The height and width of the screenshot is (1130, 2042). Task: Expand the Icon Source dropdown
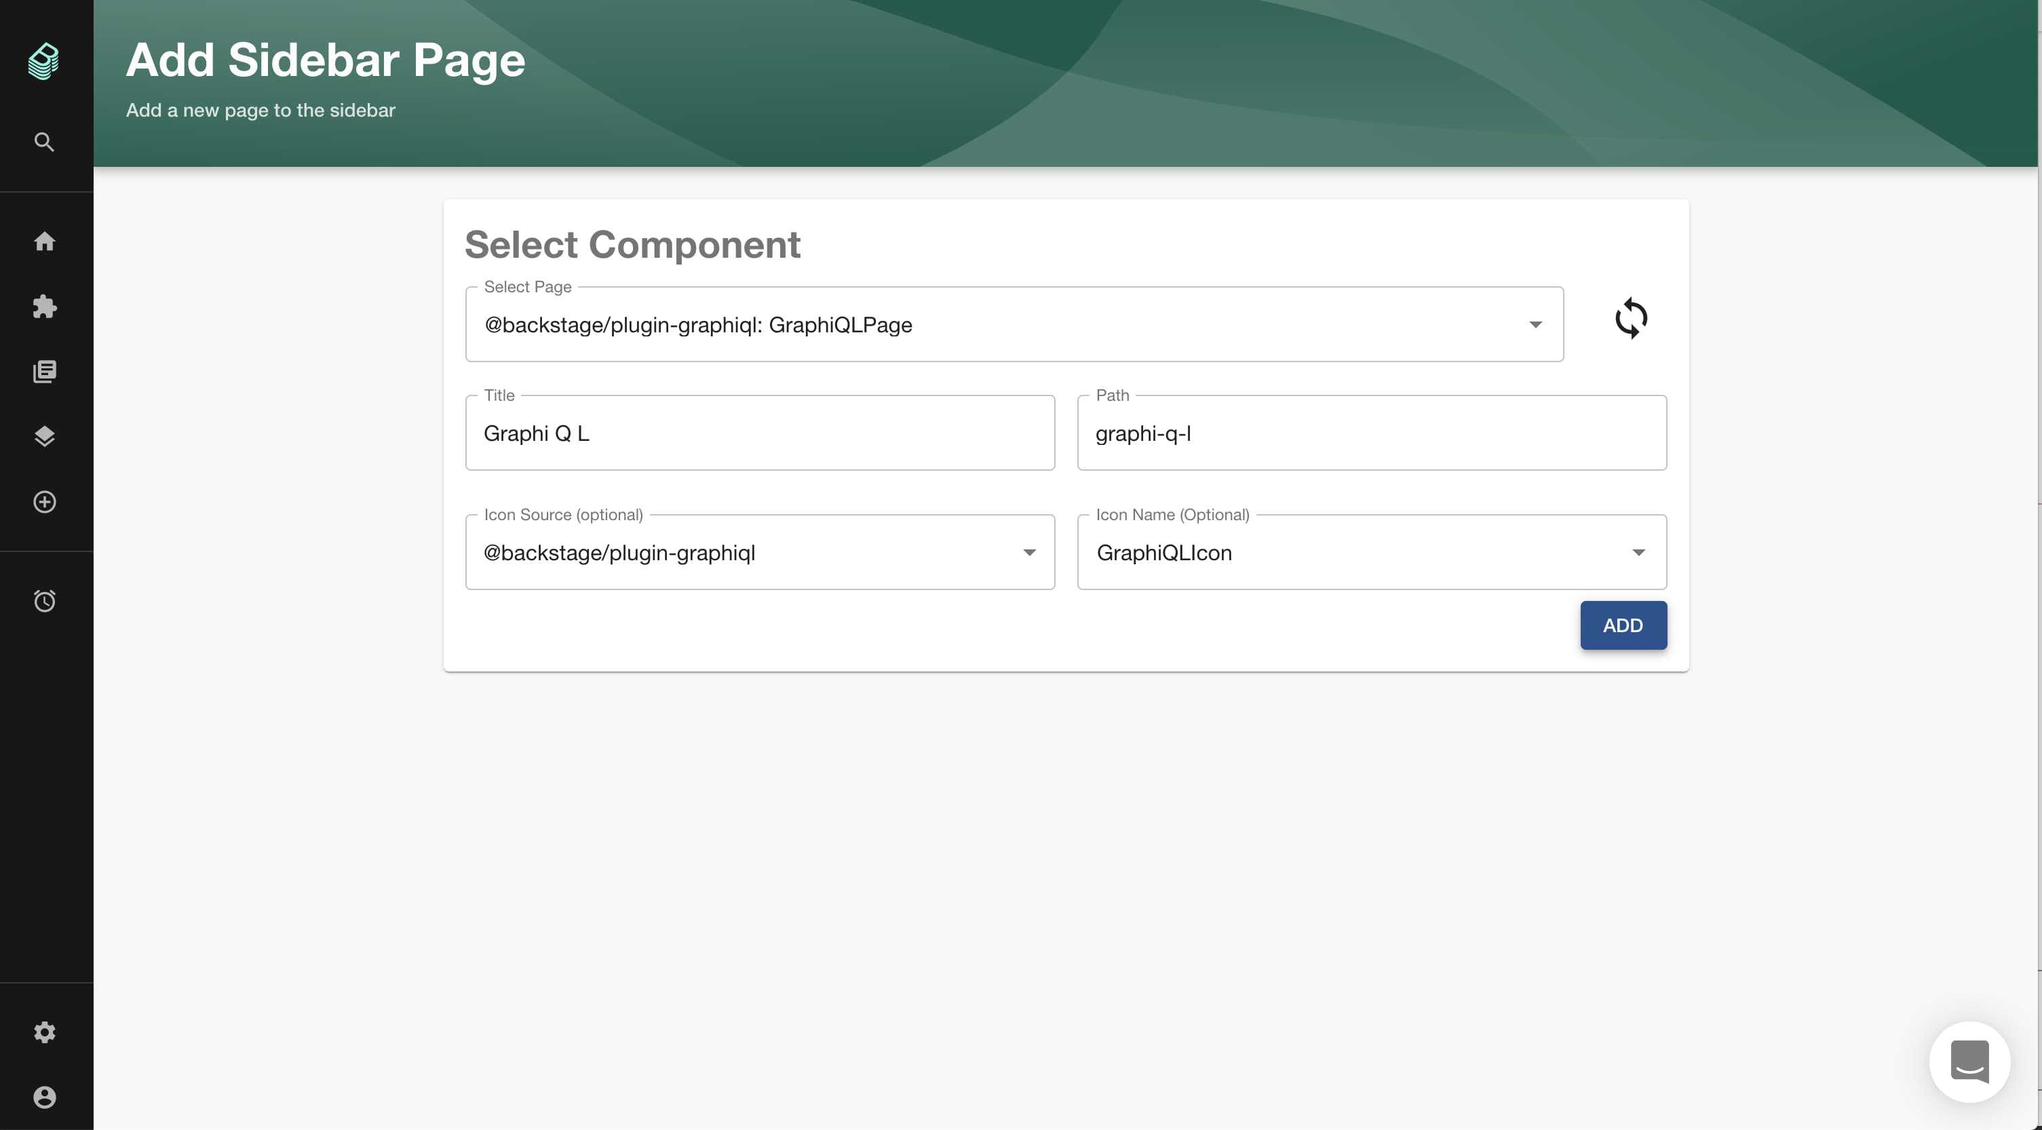759,552
